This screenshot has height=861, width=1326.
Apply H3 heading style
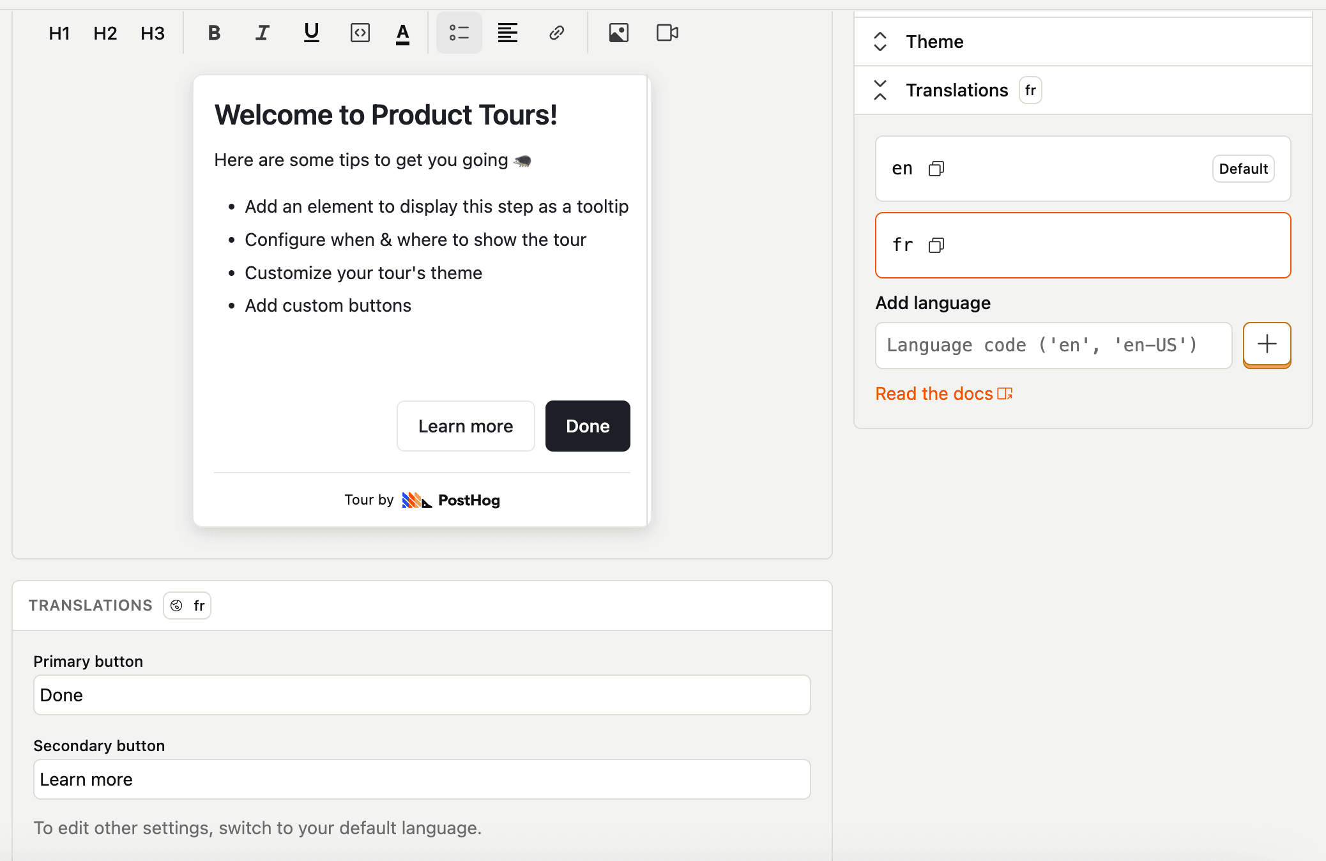[153, 33]
